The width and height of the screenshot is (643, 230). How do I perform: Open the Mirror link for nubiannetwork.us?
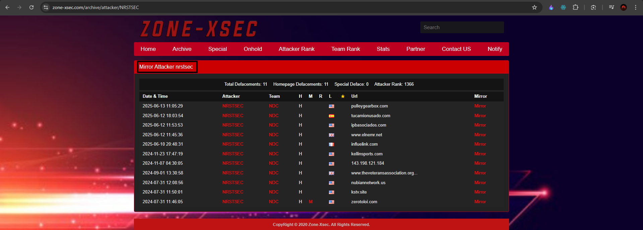(480, 182)
